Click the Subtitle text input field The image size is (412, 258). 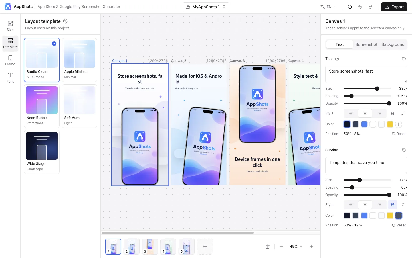366,166
